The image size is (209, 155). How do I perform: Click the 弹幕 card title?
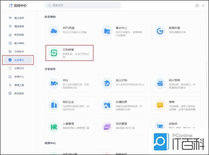[x=172, y=102]
